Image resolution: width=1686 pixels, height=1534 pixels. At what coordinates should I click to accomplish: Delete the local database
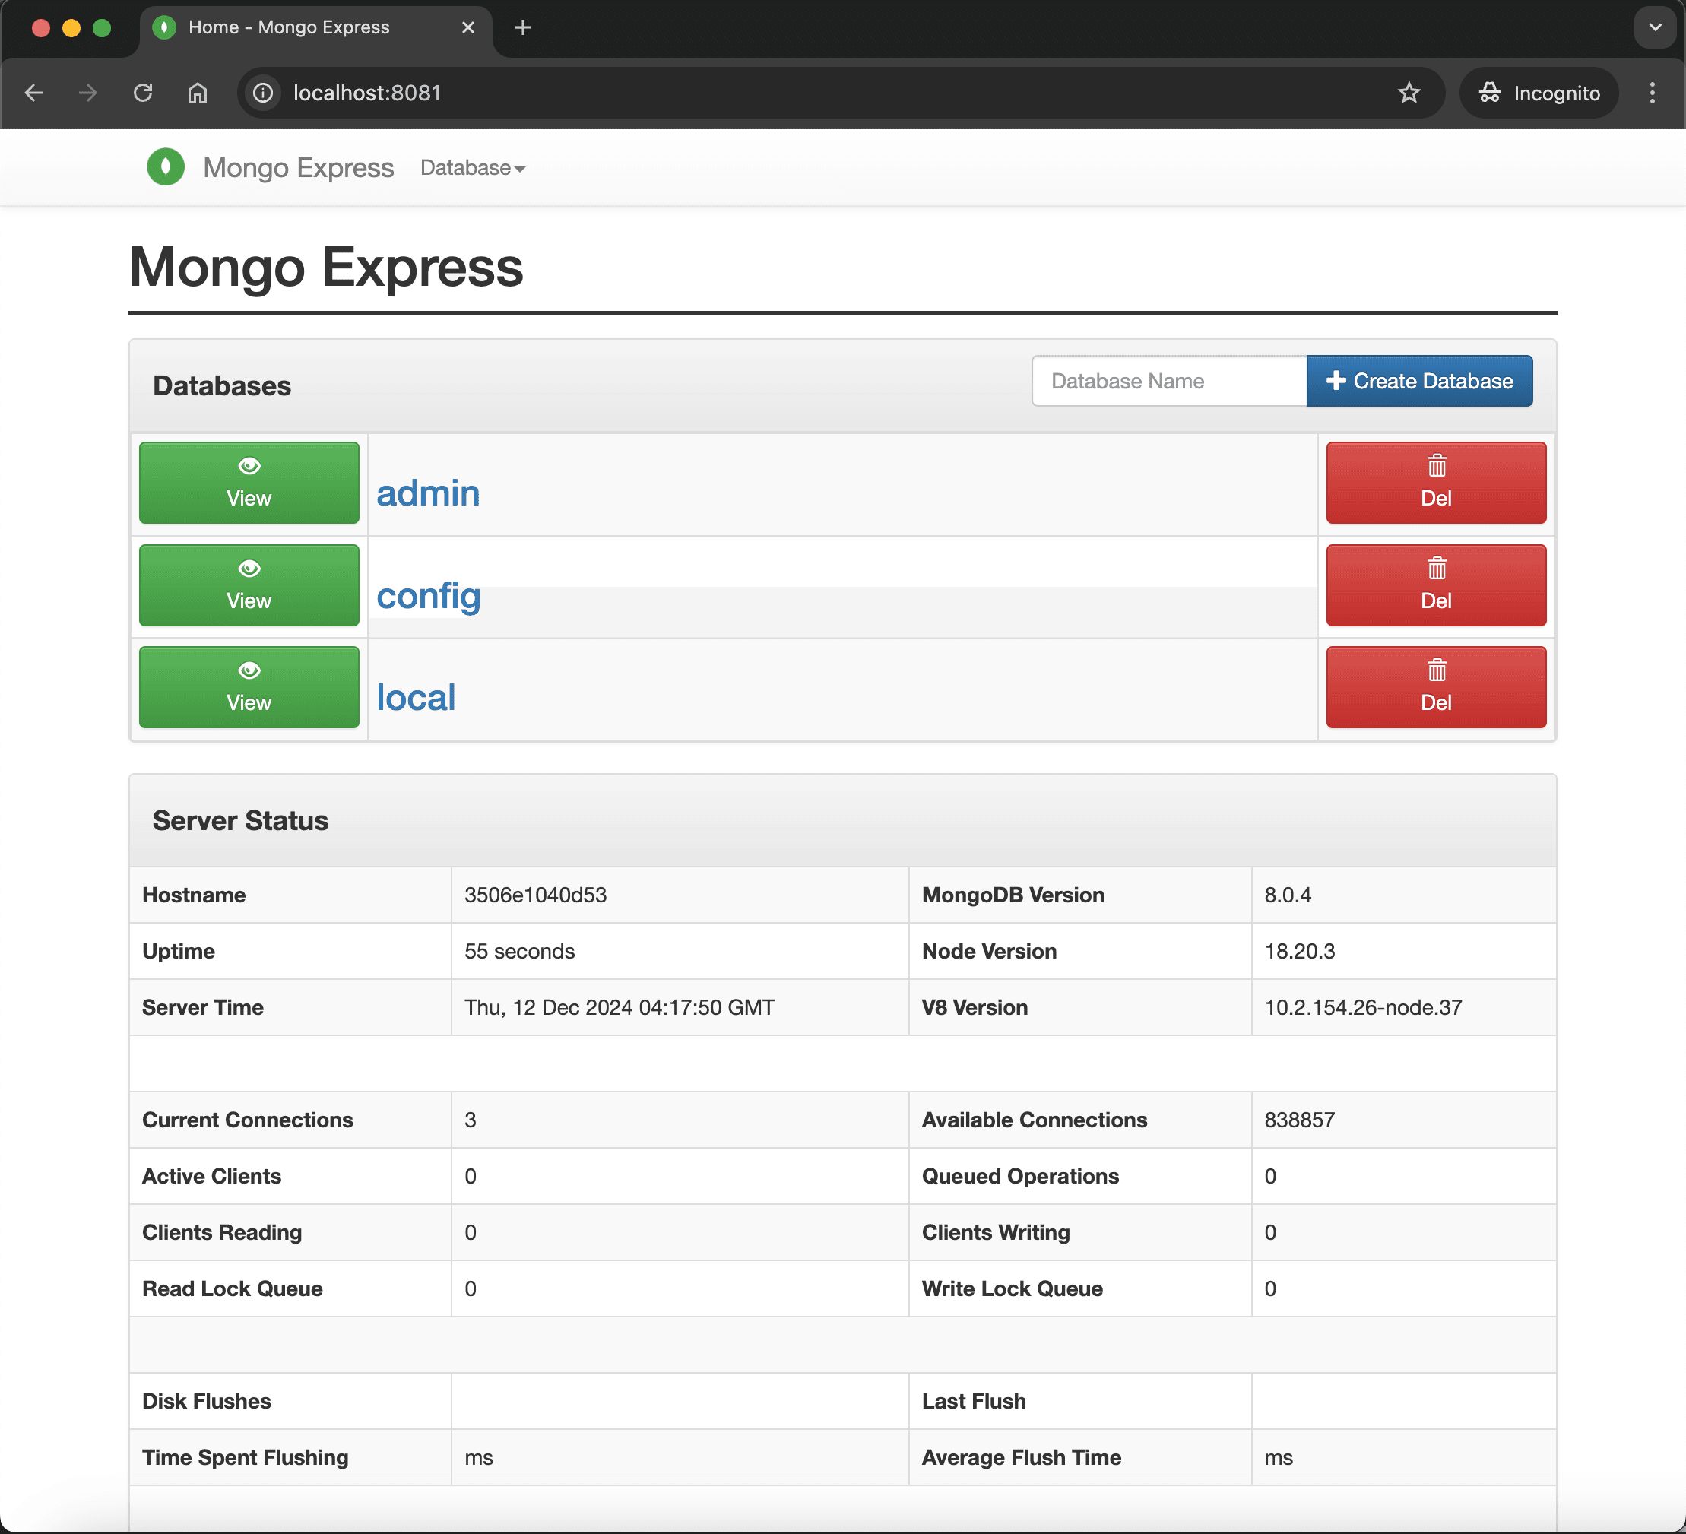click(x=1436, y=687)
